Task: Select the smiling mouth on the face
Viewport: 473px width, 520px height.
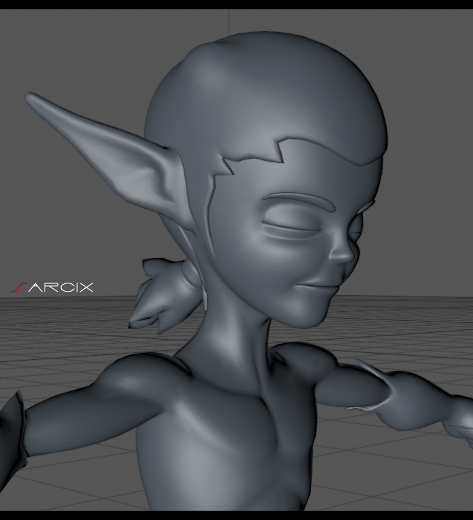Action: coord(320,285)
